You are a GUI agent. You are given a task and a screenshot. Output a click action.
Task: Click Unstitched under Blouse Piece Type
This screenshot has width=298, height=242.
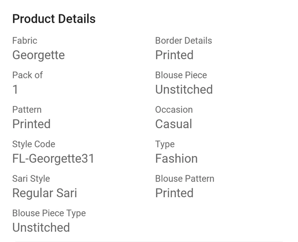point(41,228)
